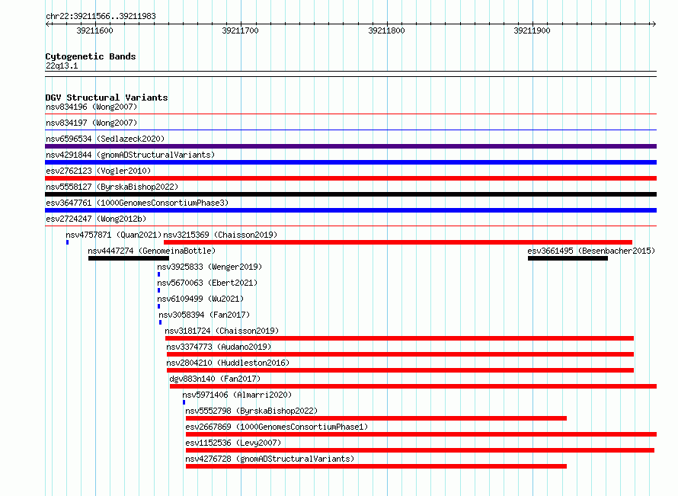The width and height of the screenshot is (678, 496).
Task: Click nsv6109499 (Wu2021) label
Action: click(200, 299)
